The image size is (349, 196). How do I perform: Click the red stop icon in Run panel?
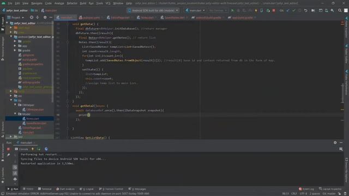(8, 149)
